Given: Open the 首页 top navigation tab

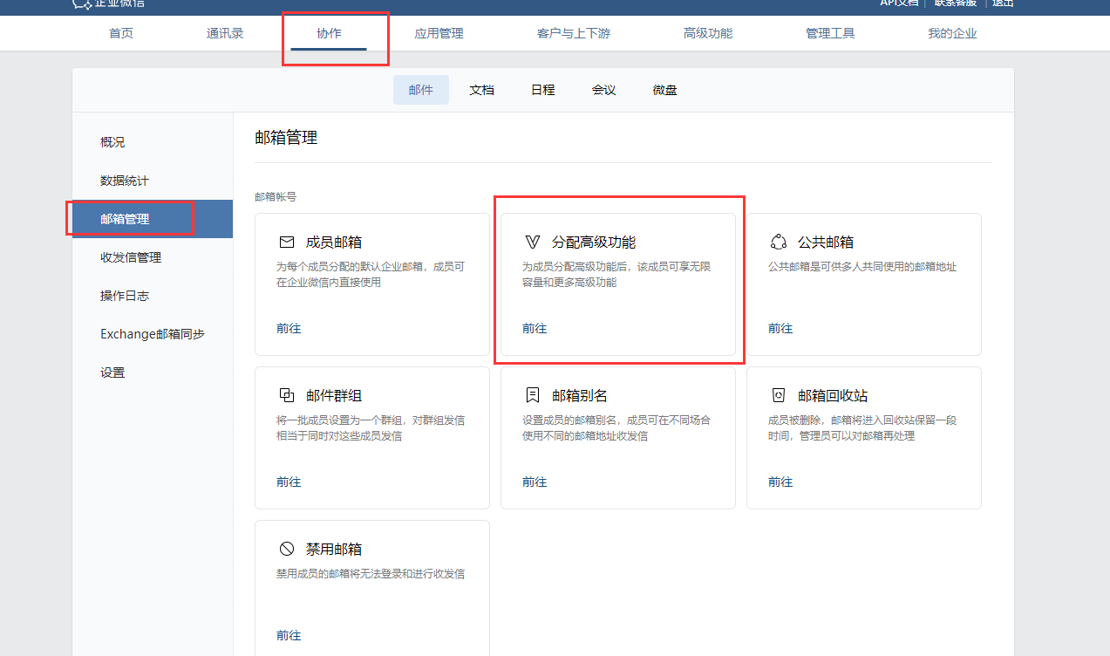Looking at the screenshot, I should tap(121, 33).
